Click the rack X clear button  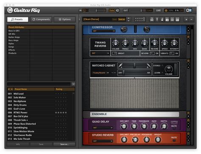[186, 19]
